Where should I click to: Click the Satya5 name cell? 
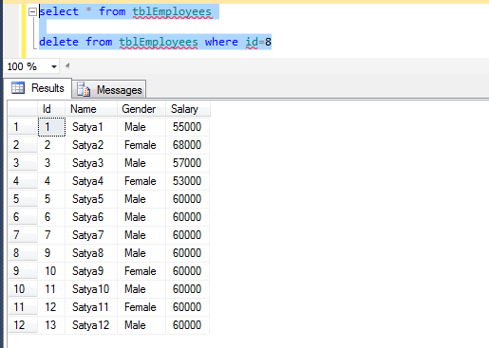(91, 199)
